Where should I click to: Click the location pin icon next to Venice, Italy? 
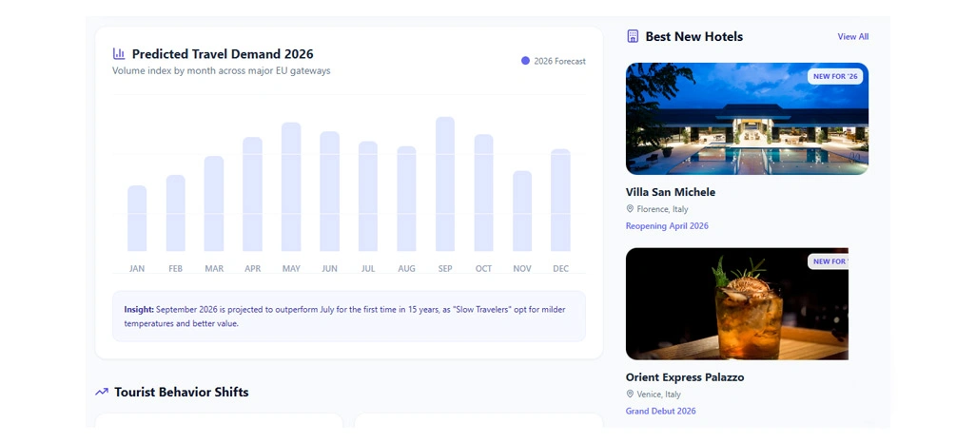click(630, 395)
